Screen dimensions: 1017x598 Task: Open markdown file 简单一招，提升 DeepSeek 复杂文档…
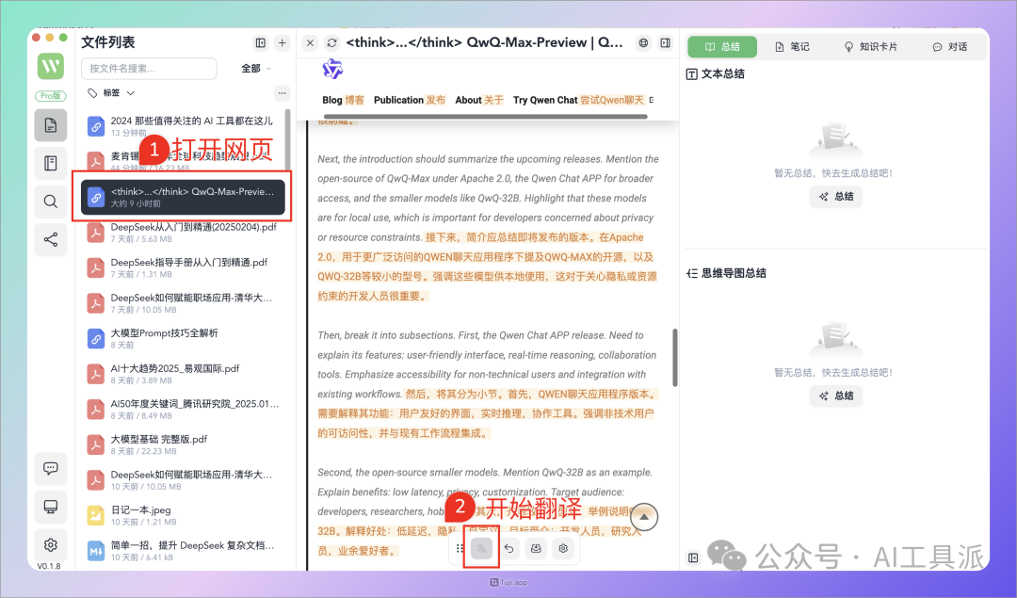click(x=184, y=551)
